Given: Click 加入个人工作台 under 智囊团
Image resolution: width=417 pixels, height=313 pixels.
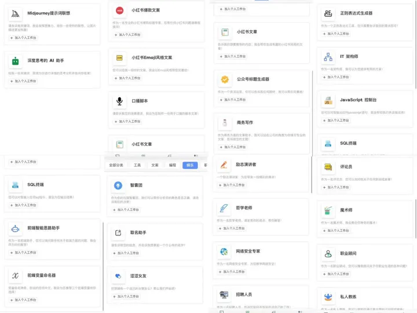Looking at the screenshot, I should pos(126,210).
